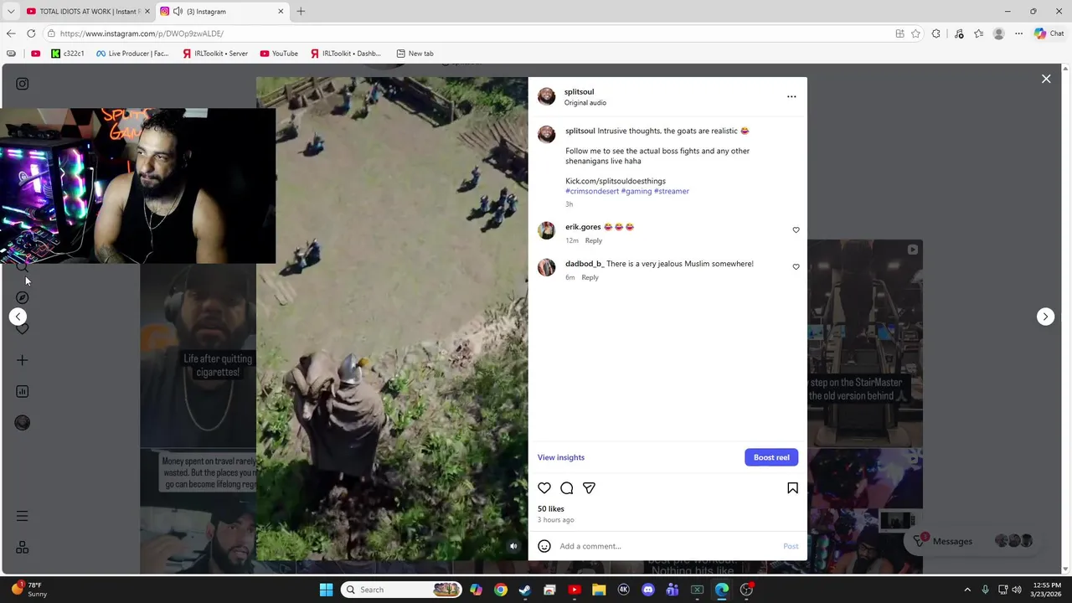Close the post overlay with X

tap(1046, 79)
